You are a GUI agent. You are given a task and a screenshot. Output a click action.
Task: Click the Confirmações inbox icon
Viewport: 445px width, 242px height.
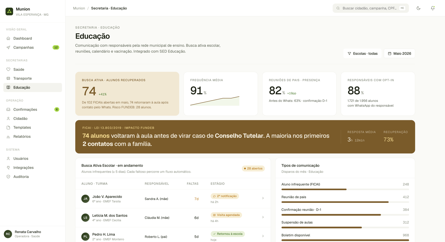[8, 109]
